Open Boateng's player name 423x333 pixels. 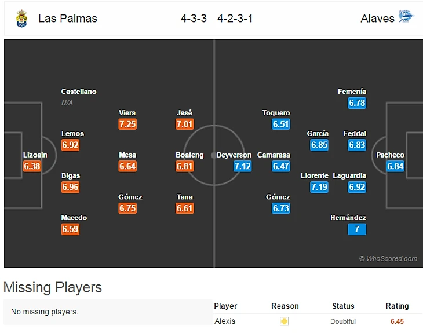(x=189, y=155)
